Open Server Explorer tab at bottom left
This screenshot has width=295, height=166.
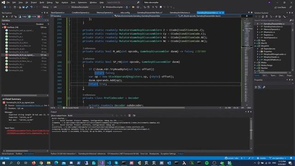tap(8, 154)
